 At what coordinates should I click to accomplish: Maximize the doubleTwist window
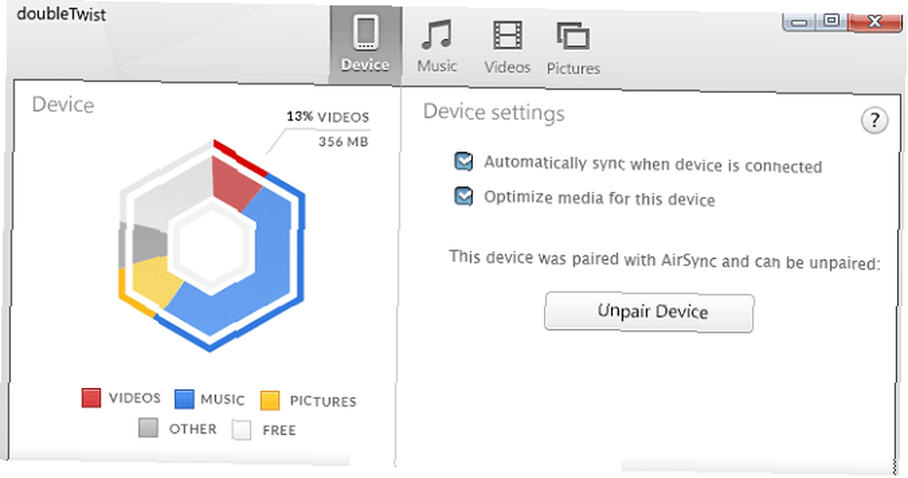point(832,20)
